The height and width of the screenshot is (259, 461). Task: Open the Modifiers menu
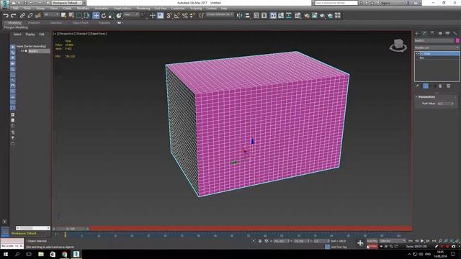(83, 9)
